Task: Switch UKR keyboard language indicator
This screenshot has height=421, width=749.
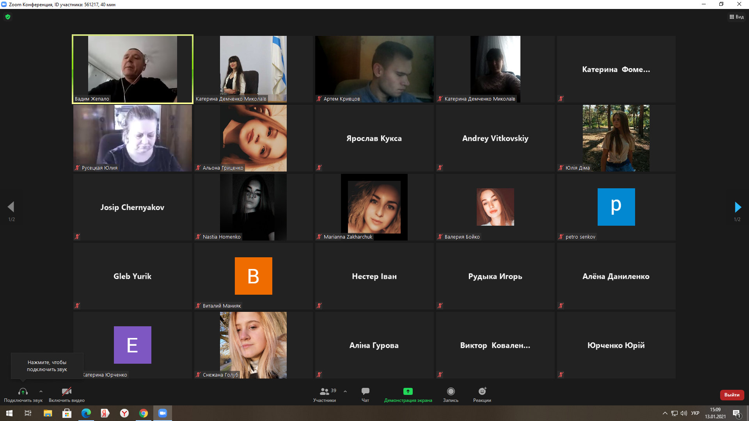Action: (695, 413)
